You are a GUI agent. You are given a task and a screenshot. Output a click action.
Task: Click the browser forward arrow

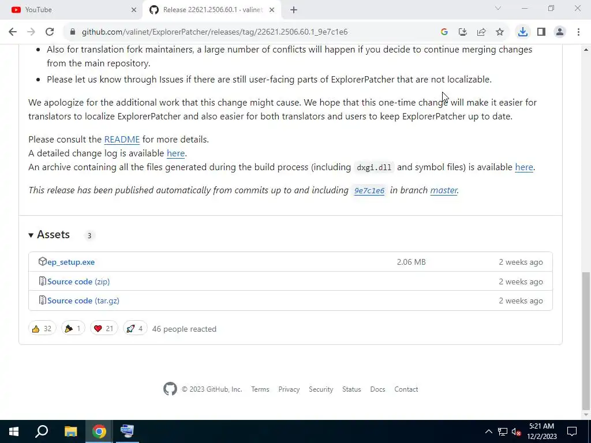coord(31,32)
